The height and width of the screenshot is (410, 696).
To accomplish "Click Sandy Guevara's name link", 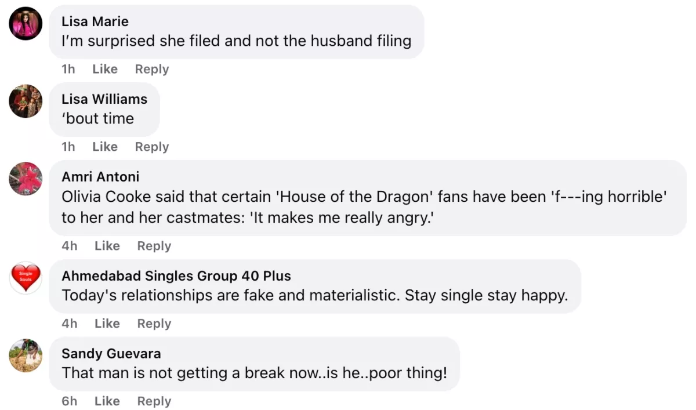I will pyautogui.click(x=111, y=353).
